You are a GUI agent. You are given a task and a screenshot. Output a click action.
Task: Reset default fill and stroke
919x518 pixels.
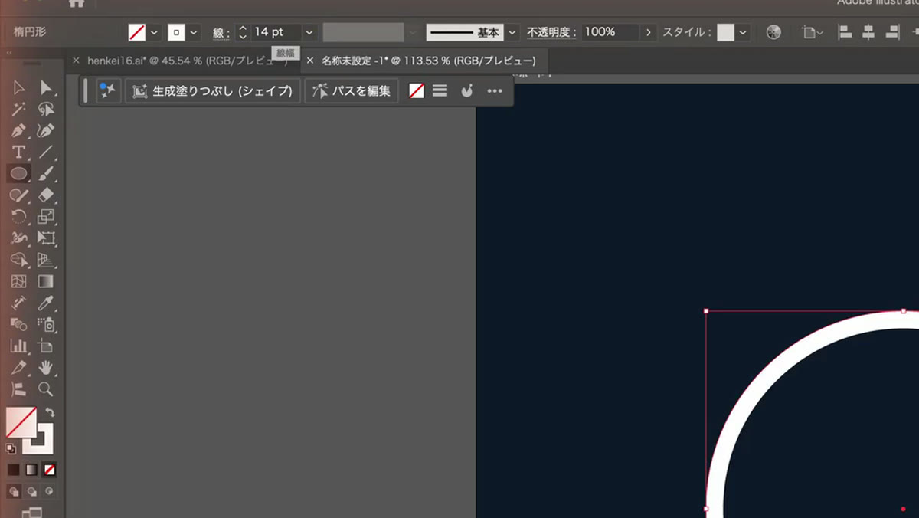click(11, 449)
